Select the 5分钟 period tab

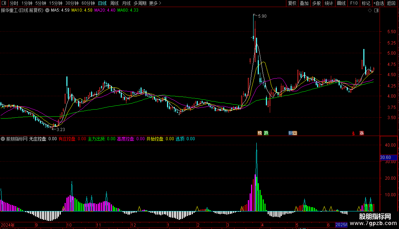pos(41,3)
